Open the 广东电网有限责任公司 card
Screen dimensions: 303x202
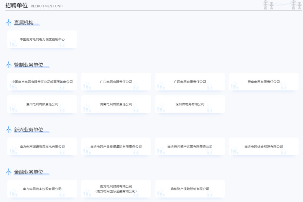tap(116, 82)
